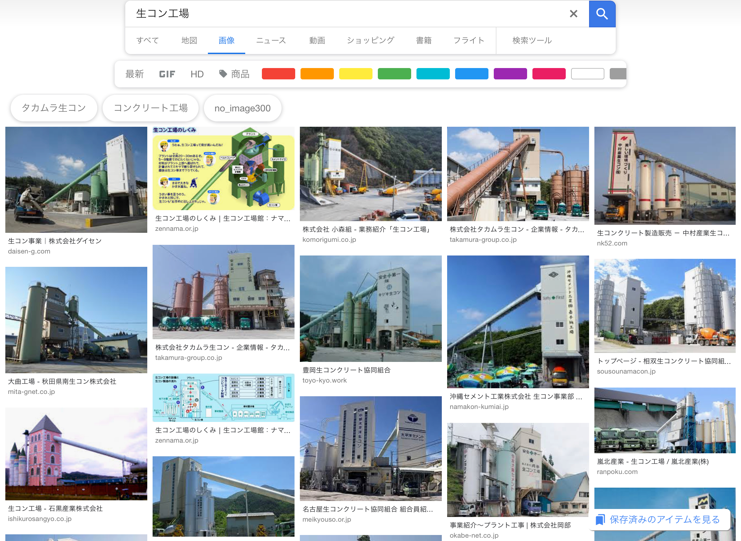Click the mita-gnet.co.jp source link
The height and width of the screenshot is (541, 741).
pyautogui.click(x=31, y=392)
